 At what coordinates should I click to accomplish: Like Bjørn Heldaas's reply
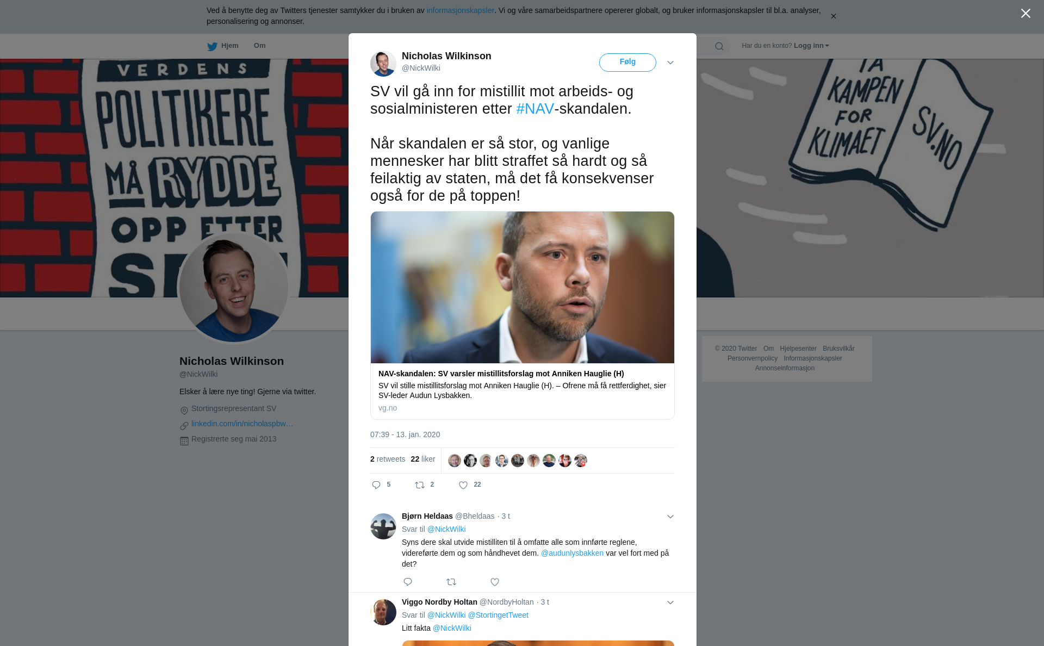(x=495, y=582)
